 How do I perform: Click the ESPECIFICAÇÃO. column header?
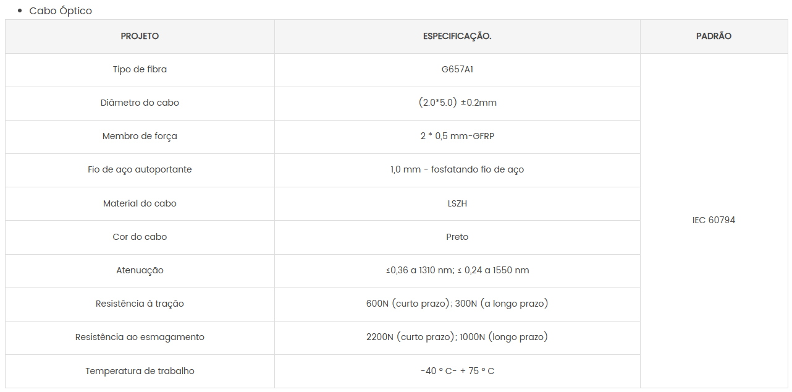(x=457, y=36)
